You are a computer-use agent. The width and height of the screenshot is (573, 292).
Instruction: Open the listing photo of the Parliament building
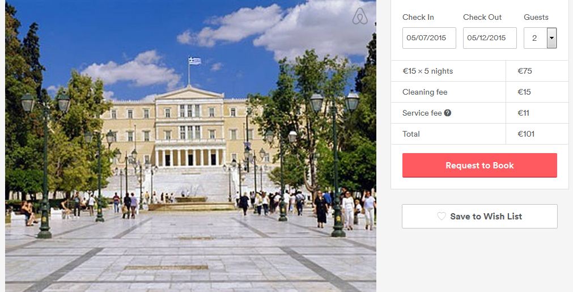pyautogui.click(x=190, y=146)
